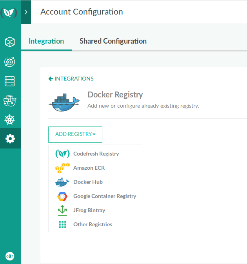
Task: Switch to the Shared Configuration tab
Action: (113, 41)
